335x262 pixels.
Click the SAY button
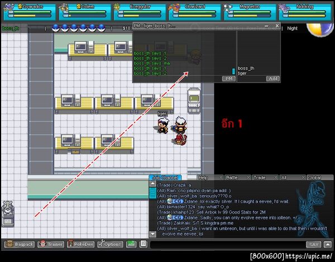point(313,245)
